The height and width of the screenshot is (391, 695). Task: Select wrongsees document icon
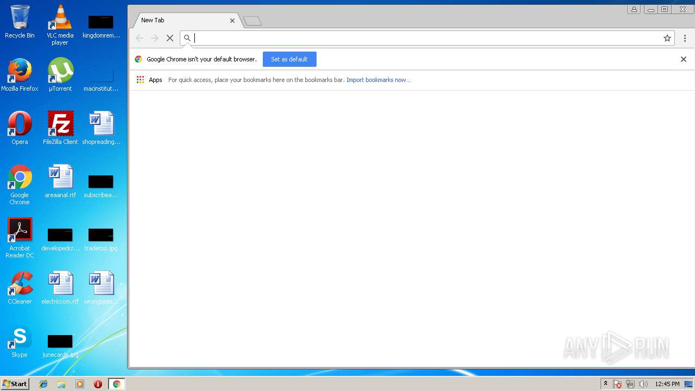[x=101, y=288]
